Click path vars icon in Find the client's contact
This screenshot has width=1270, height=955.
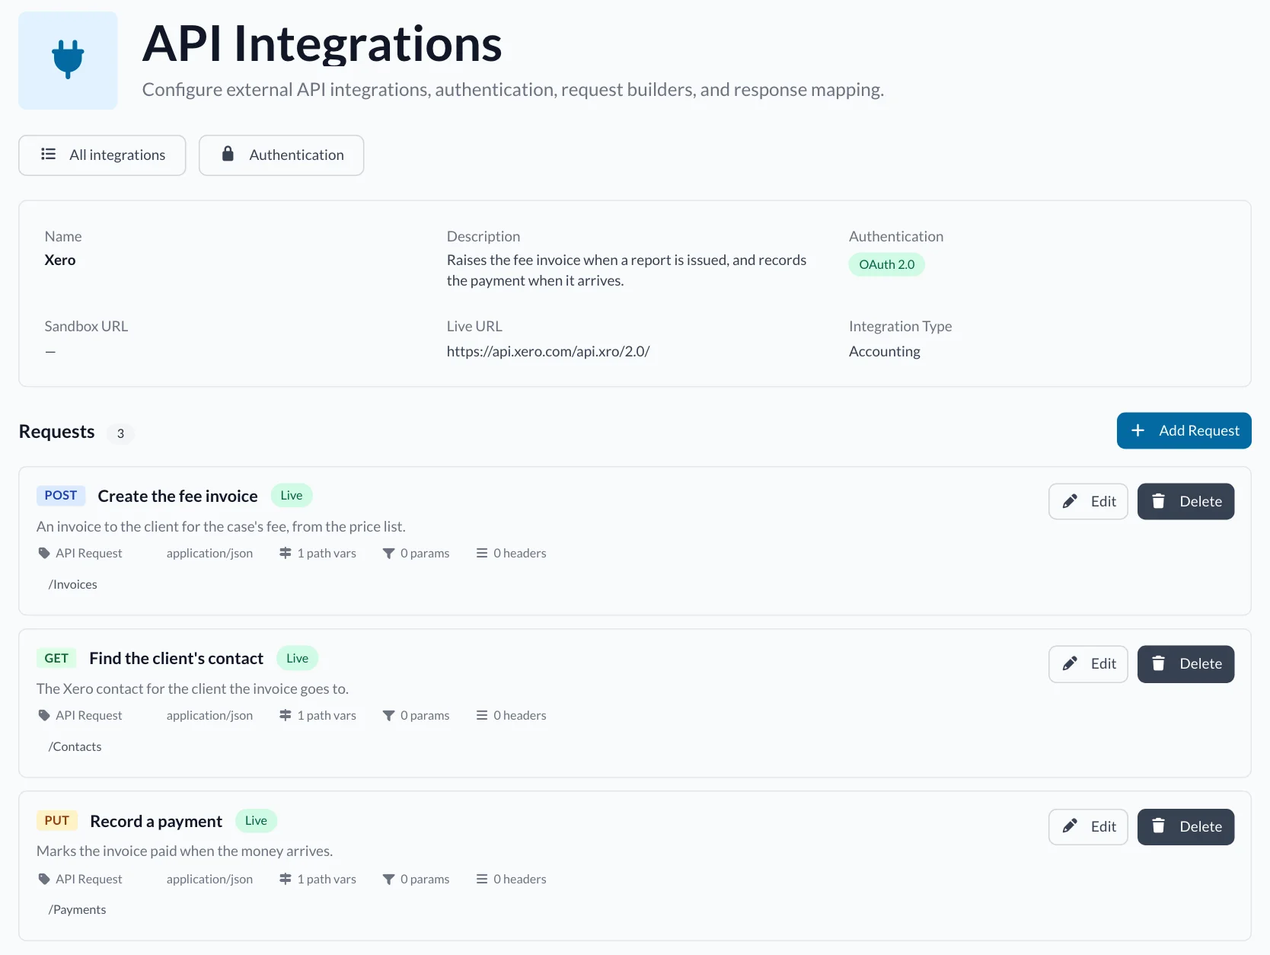point(286,715)
